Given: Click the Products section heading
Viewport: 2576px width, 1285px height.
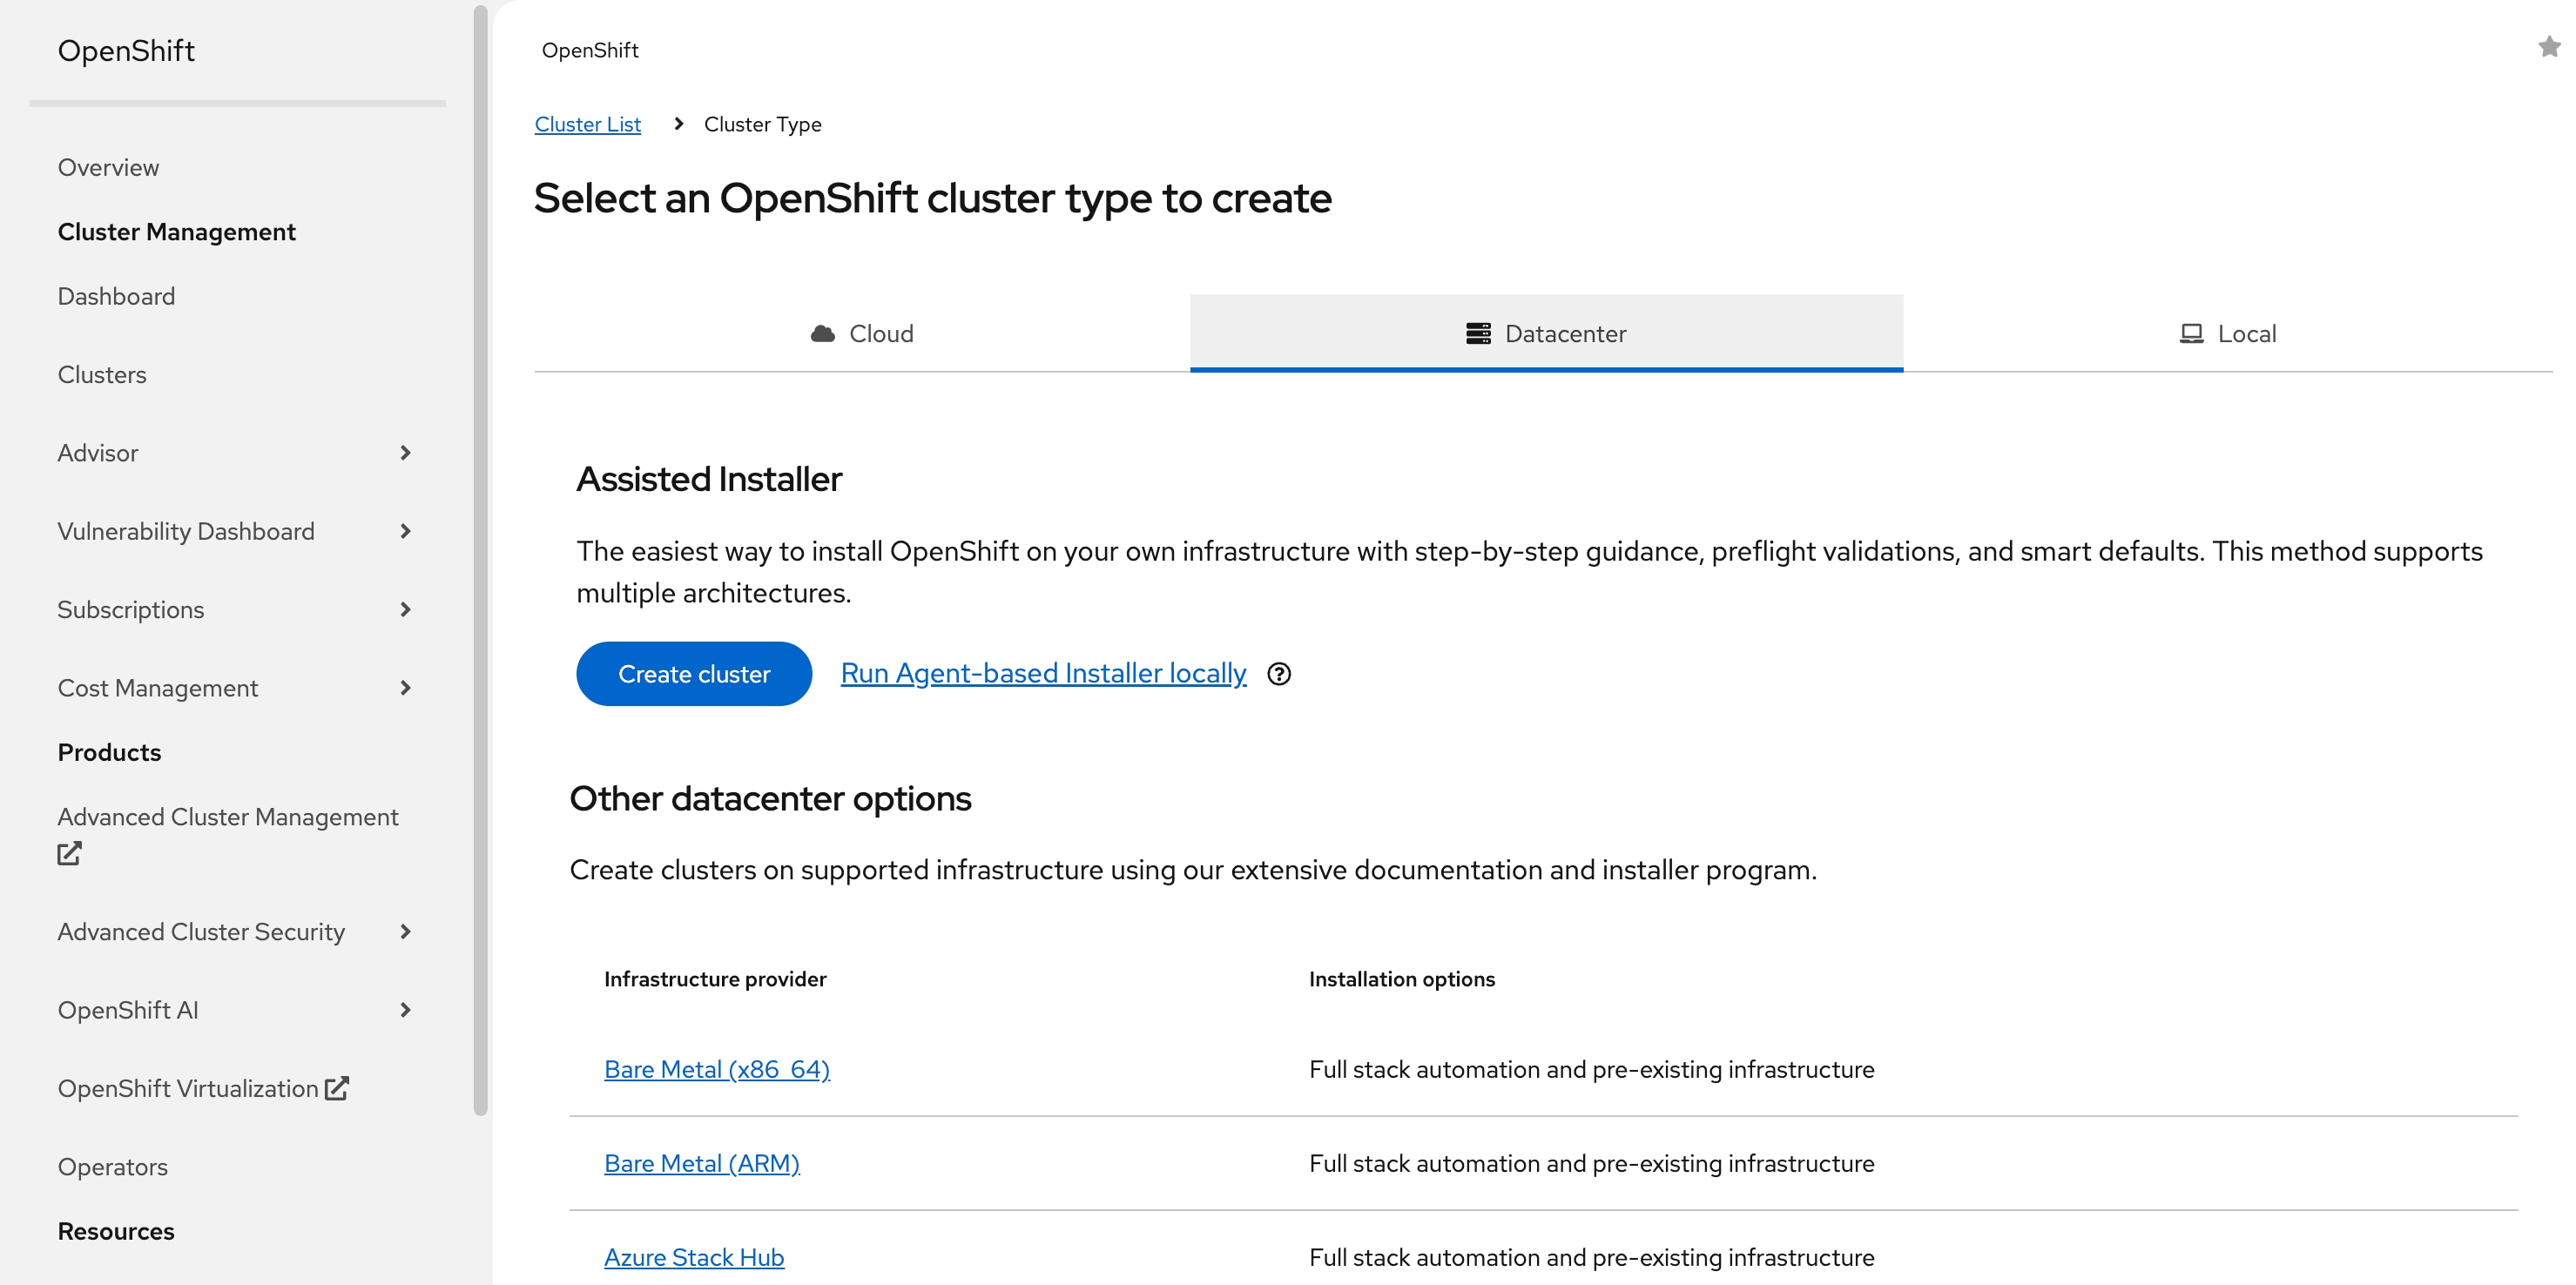Looking at the screenshot, I should point(109,752).
